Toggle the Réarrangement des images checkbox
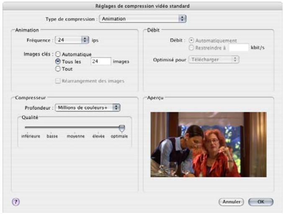This screenshot has width=283, height=214. click(x=58, y=81)
